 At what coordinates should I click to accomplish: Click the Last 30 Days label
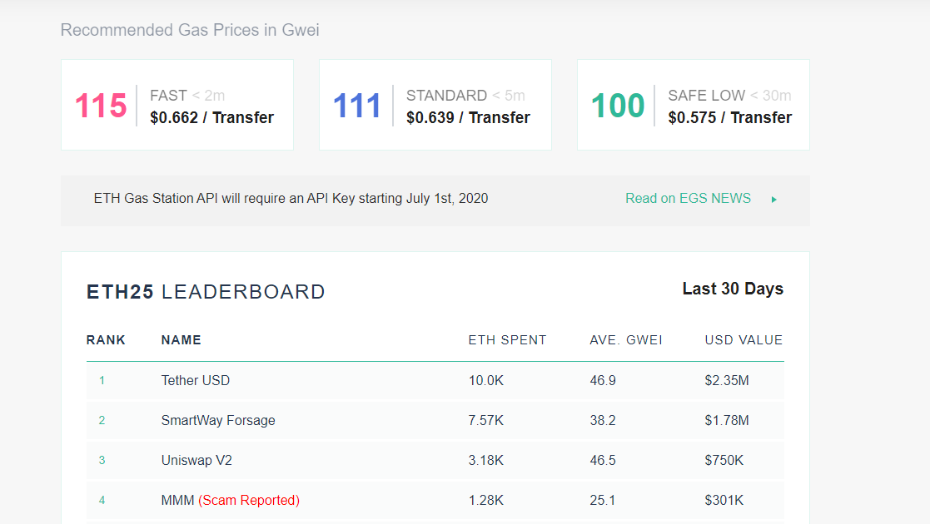pyautogui.click(x=733, y=289)
